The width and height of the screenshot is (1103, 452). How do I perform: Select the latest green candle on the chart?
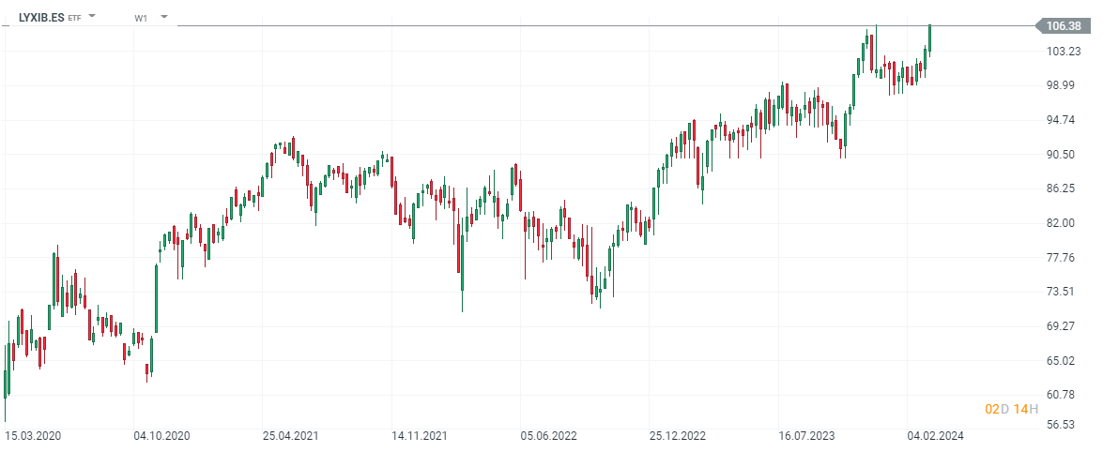(x=929, y=39)
